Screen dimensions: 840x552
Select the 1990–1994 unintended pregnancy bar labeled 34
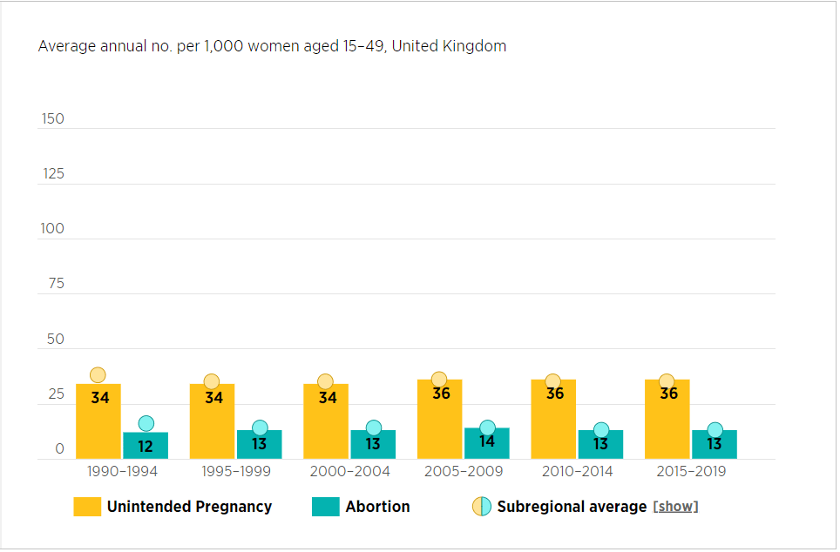98,422
